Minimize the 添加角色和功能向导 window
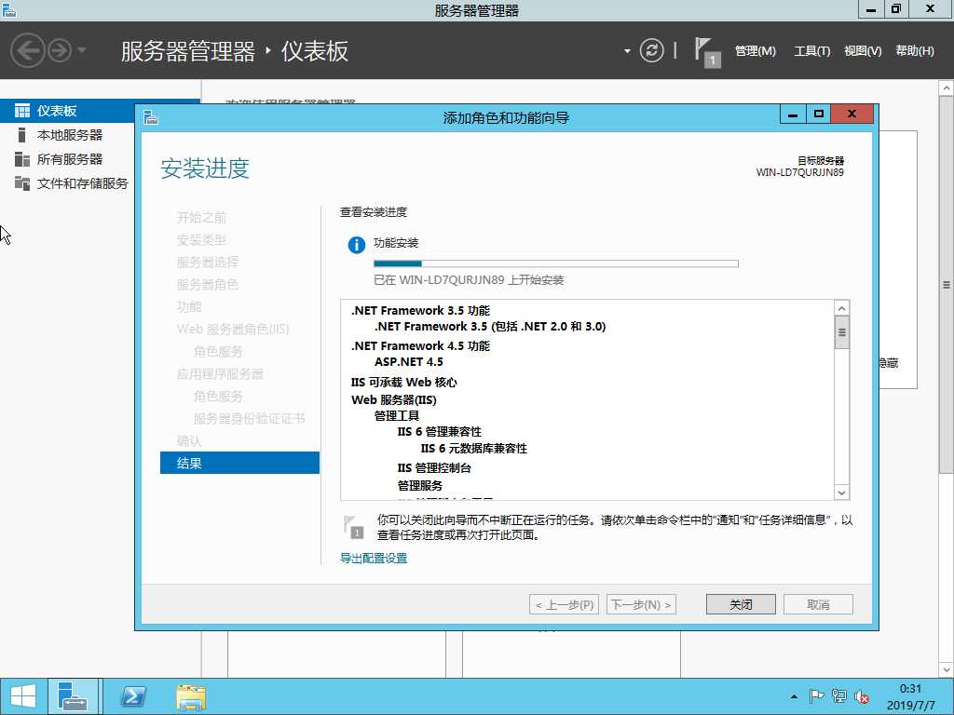This screenshot has width=954, height=715. 793,115
